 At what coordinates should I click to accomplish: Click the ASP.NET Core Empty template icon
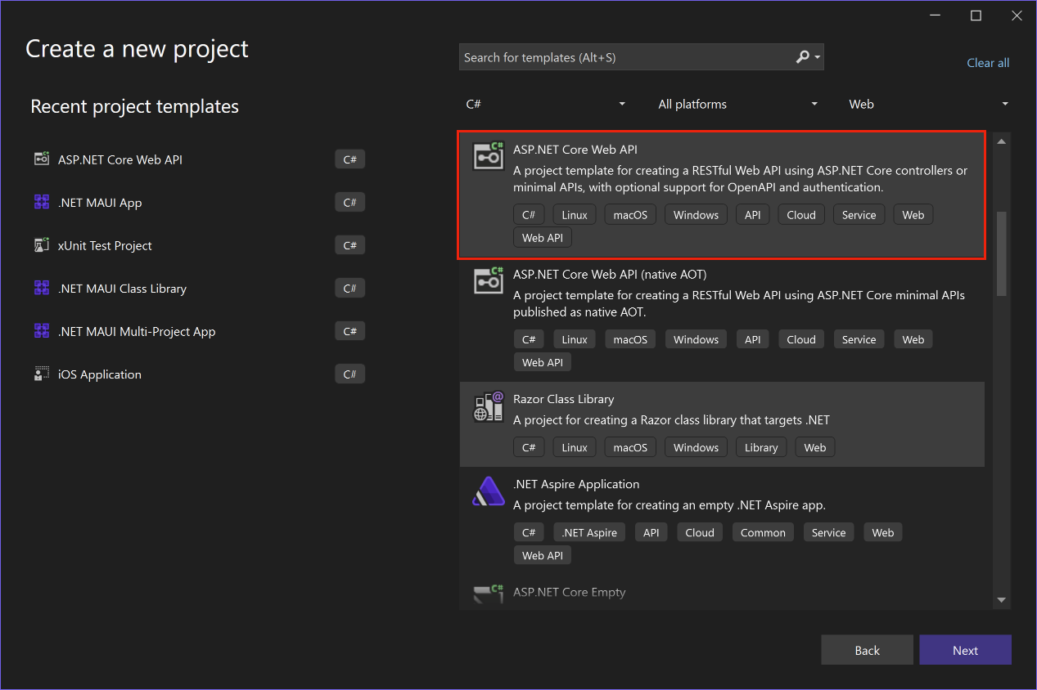coord(488,592)
